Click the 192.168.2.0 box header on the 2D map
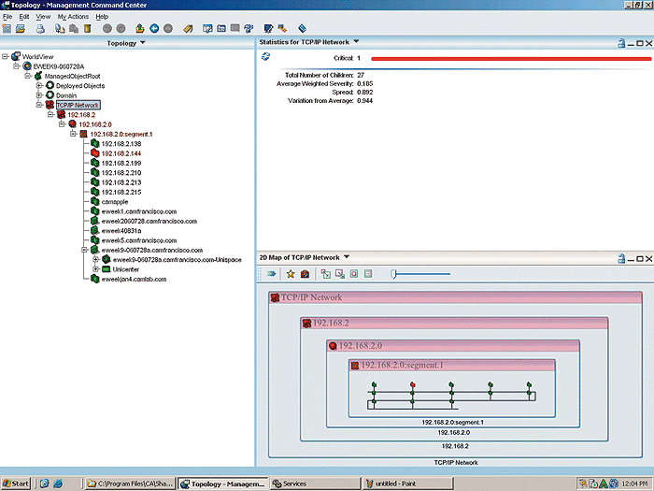This screenshot has height=491, width=654. tap(453, 346)
